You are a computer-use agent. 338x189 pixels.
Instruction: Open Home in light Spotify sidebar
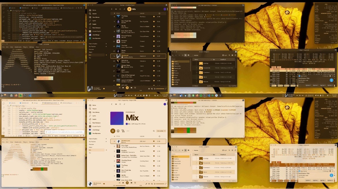click(x=93, y=105)
